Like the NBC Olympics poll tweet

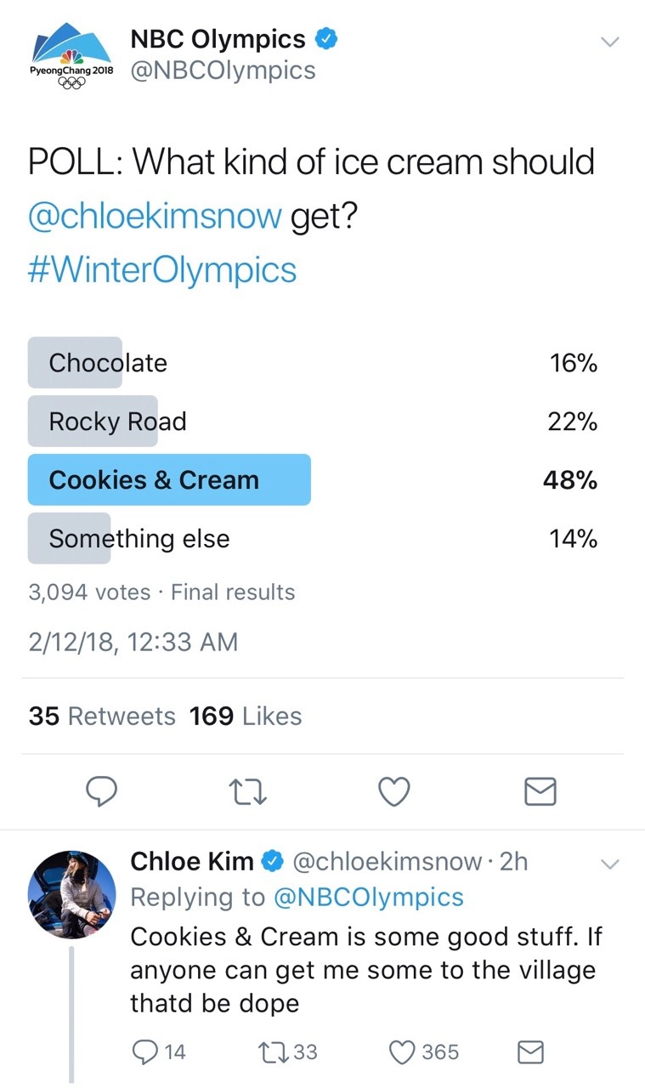[x=393, y=792]
